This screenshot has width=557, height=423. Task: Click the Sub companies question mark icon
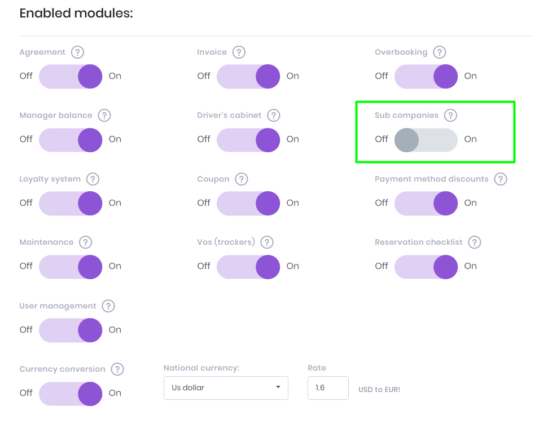pos(450,116)
